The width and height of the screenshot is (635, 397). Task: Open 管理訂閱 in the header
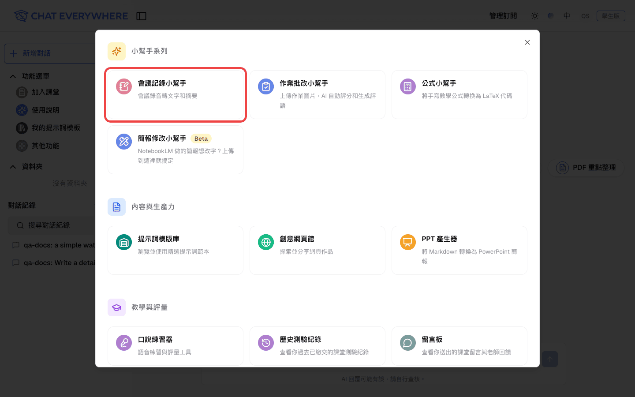coord(503,16)
